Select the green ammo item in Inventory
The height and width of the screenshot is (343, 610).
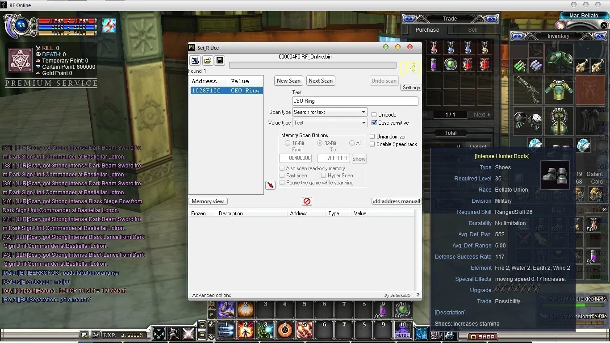[519, 66]
